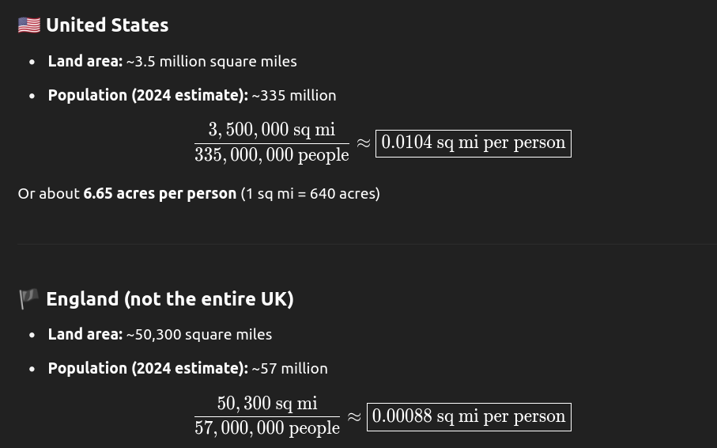This screenshot has height=448, width=717.
Task: Click the 1 sq mi = 640 acres note
Action: 310,193
